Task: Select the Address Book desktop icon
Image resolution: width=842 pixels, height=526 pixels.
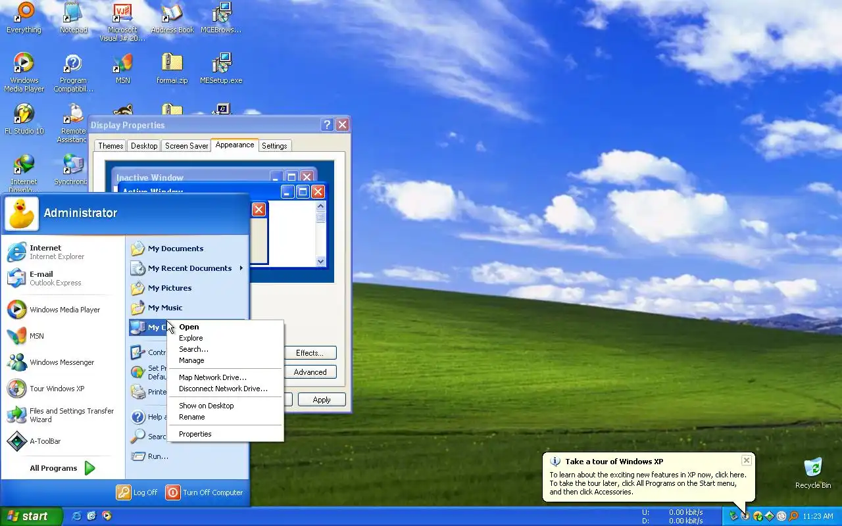Action: click(x=172, y=18)
